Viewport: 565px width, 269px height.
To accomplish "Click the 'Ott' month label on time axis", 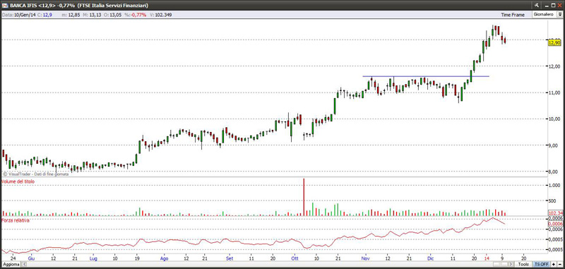I will pyautogui.click(x=295, y=258).
